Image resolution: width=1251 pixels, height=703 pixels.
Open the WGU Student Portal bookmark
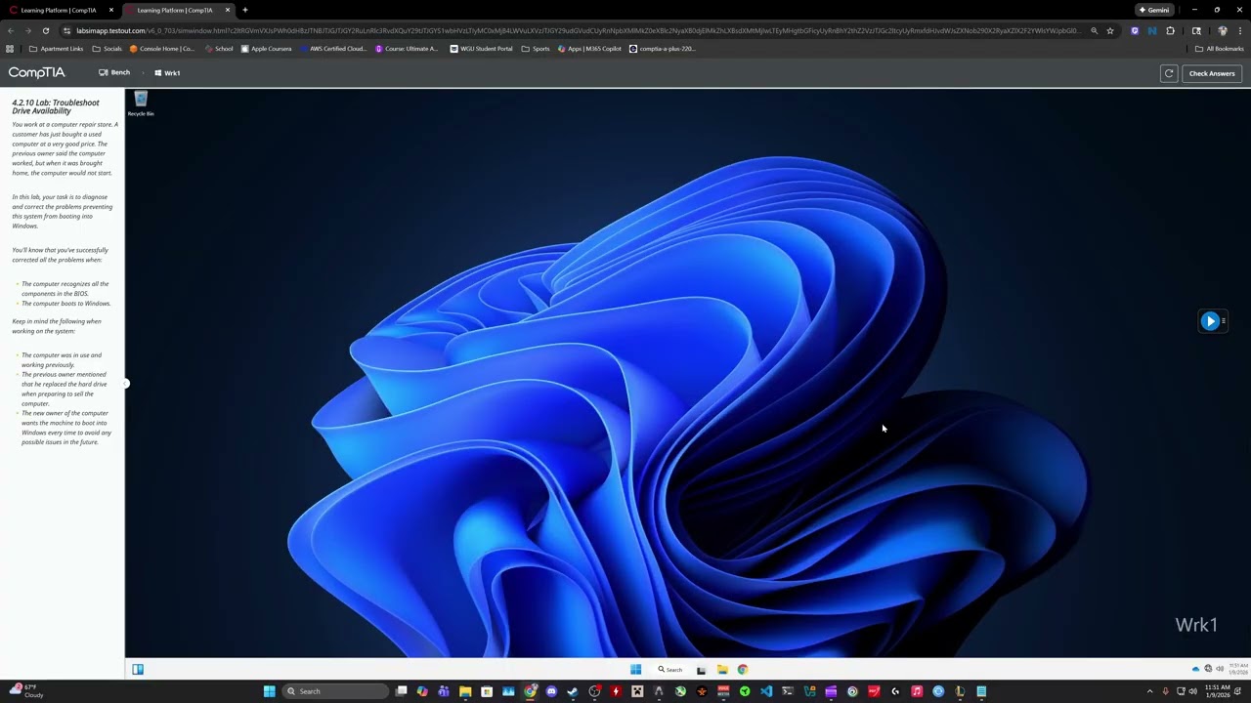point(481,49)
